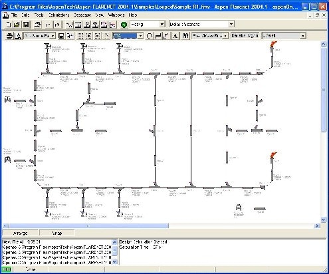Expand the calculation mode dropdown beside Run
This screenshot has height=274, width=329.
(x=162, y=24)
